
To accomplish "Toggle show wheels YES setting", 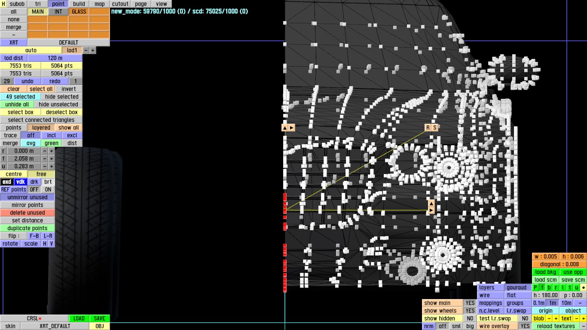I will click(x=470, y=311).
